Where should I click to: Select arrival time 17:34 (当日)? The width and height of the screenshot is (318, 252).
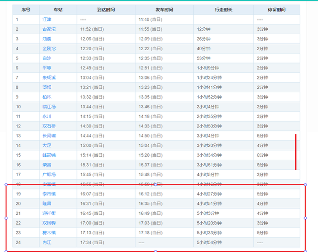click(92, 243)
